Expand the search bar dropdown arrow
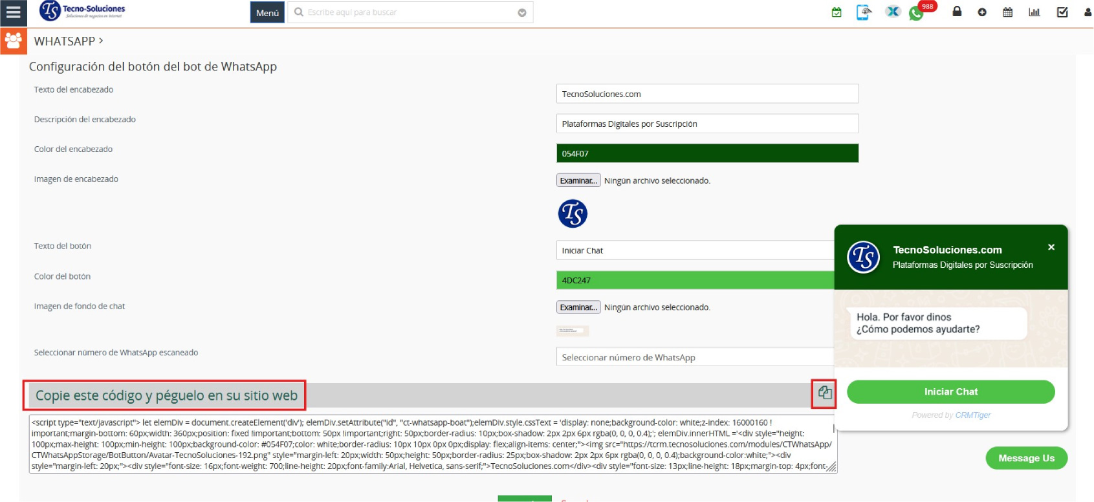This screenshot has height=502, width=1094. [522, 13]
